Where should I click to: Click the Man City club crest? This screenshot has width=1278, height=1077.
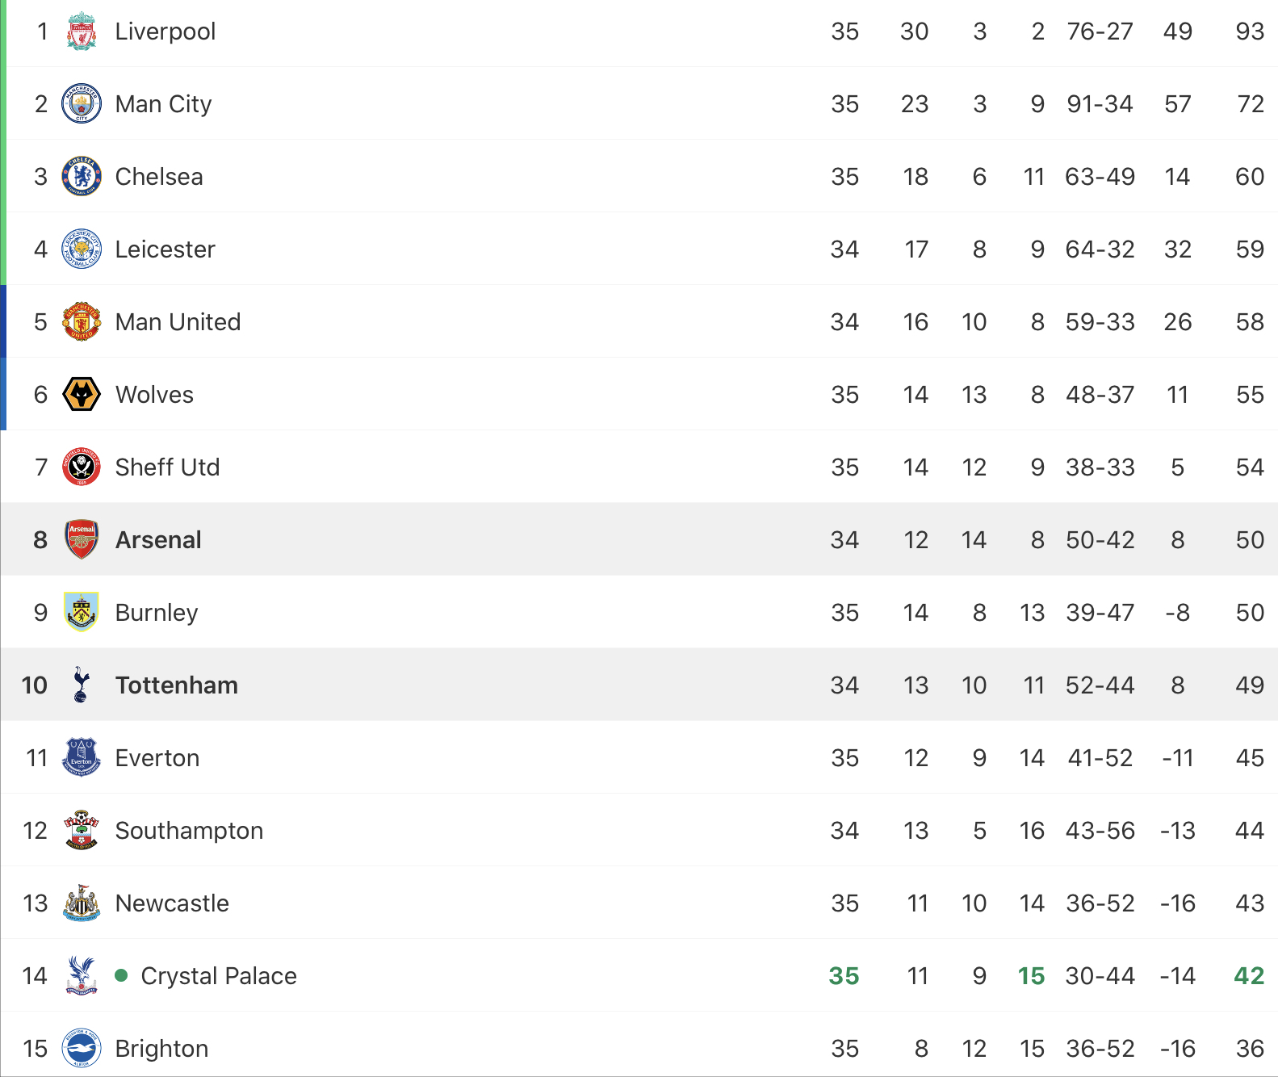82,104
